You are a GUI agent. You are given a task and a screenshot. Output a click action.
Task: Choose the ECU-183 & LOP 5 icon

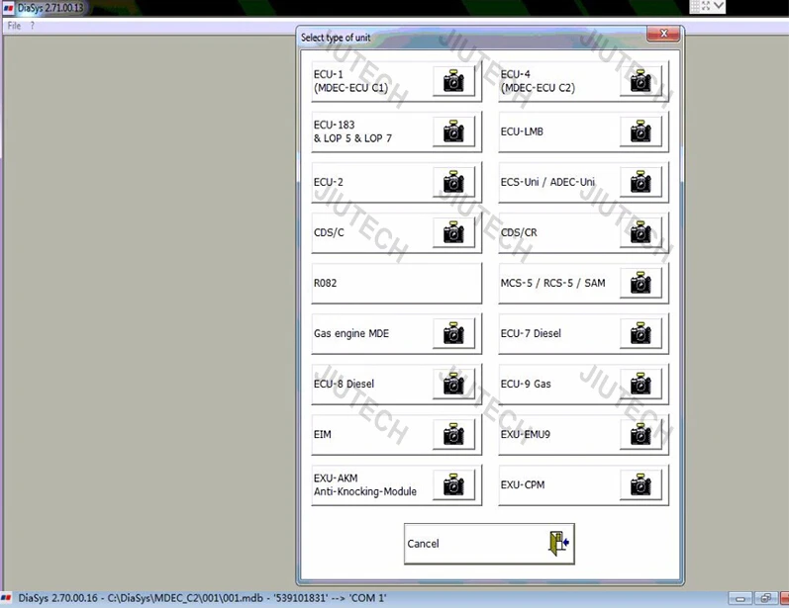click(453, 131)
